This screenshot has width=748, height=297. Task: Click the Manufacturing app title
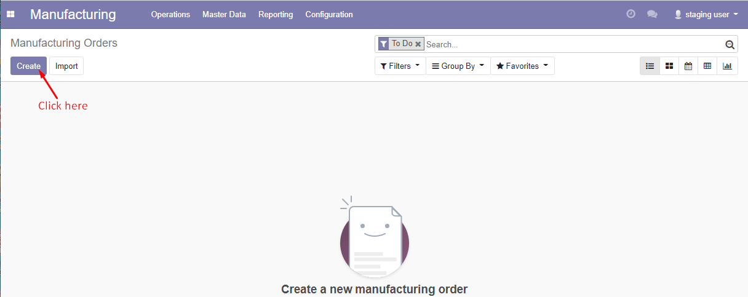(73, 14)
